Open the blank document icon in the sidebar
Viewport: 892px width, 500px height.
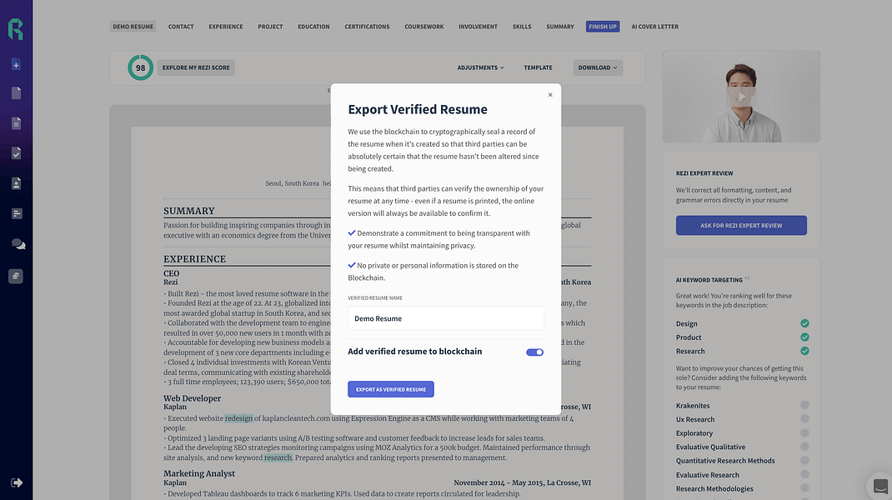(x=16, y=93)
